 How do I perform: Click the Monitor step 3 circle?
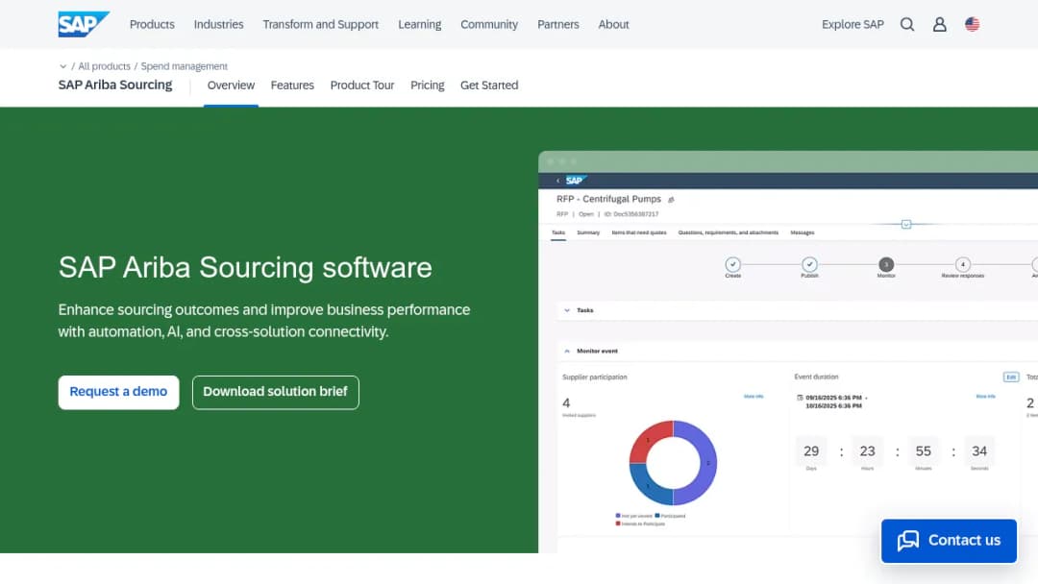pyautogui.click(x=886, y=264)
